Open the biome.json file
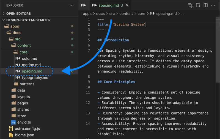 click(x=24, y=135)
